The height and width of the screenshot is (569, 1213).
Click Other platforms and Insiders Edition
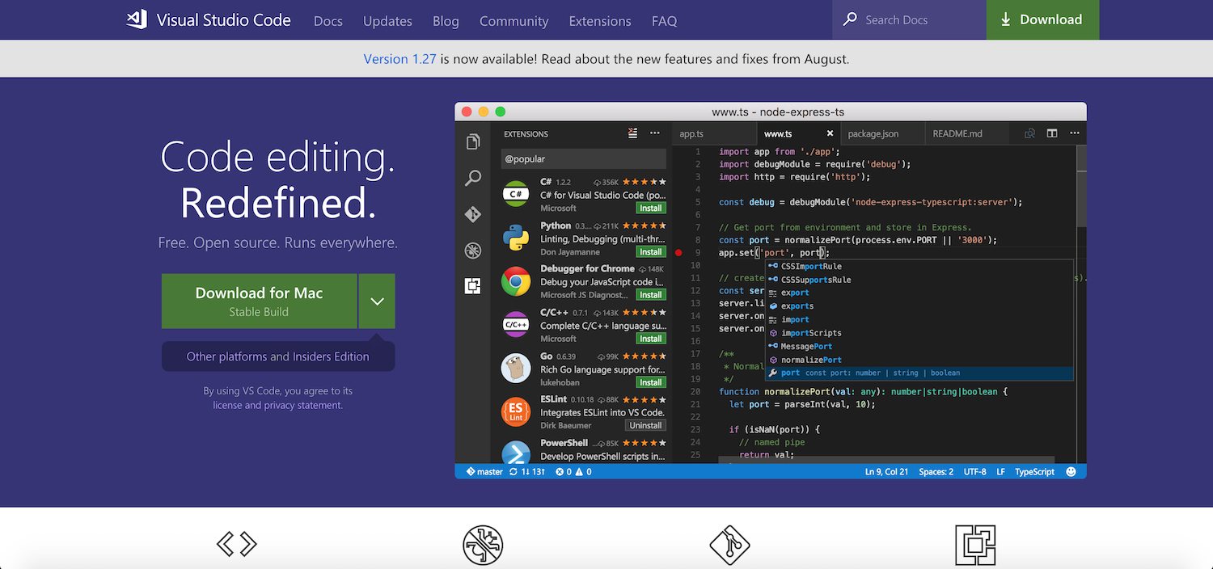[x=278, y=356]
